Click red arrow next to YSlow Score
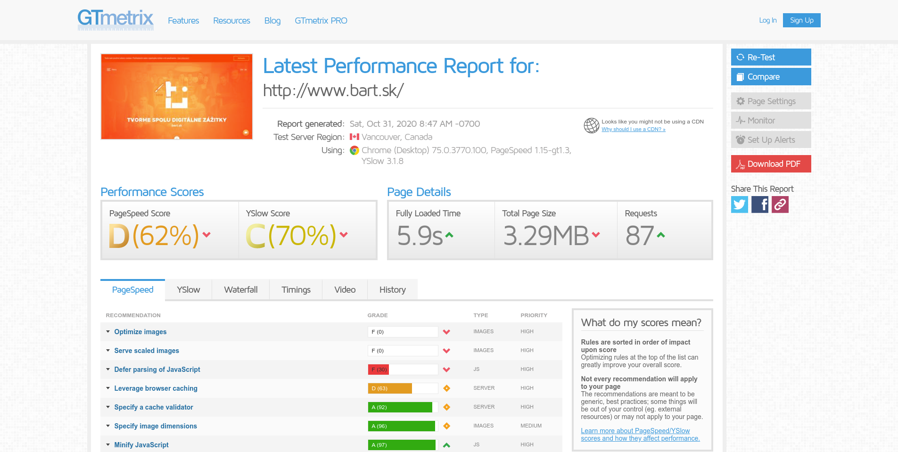This screenshot has width=898, height=452. [344, 234]
